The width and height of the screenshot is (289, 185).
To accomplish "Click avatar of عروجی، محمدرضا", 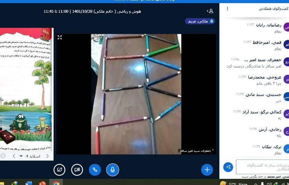I will click(286, 79).
